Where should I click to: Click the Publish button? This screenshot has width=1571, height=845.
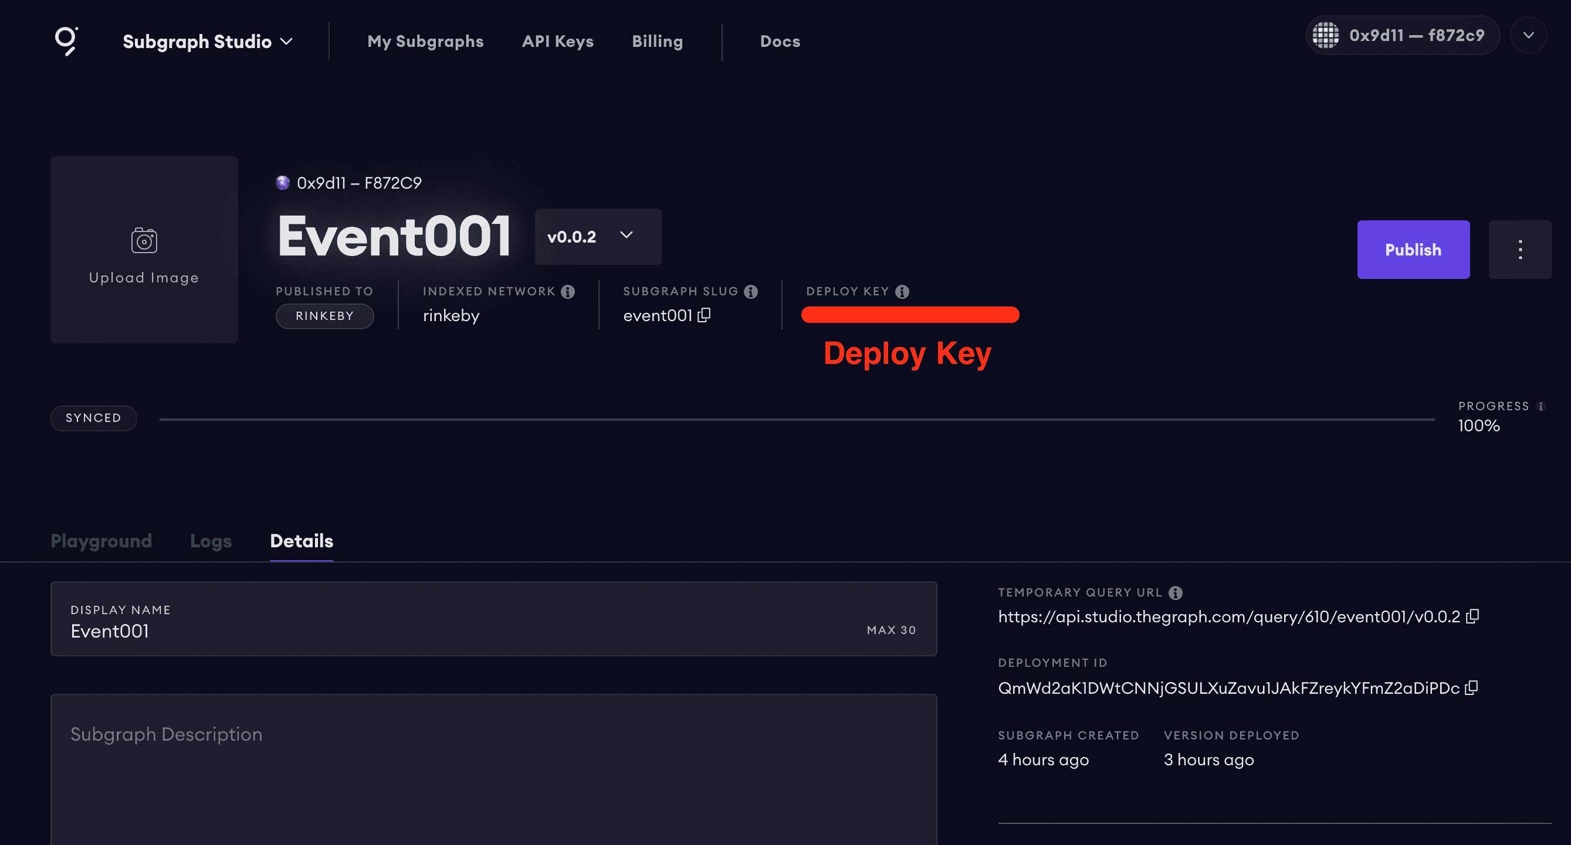pos(1413,250)
